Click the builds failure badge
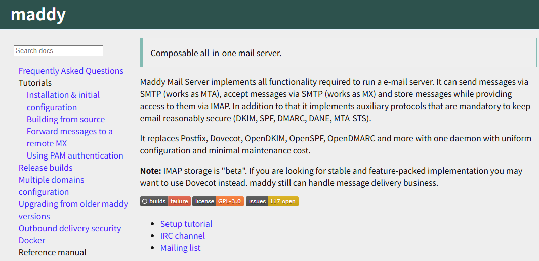This screenshot has height=261, width=539. coord(165,201)
